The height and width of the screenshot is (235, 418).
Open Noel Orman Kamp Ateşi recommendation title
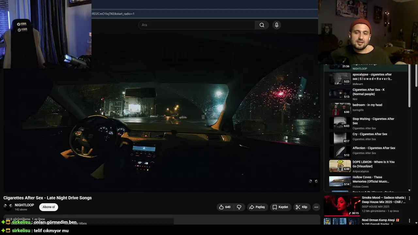(x=380, y=222)
